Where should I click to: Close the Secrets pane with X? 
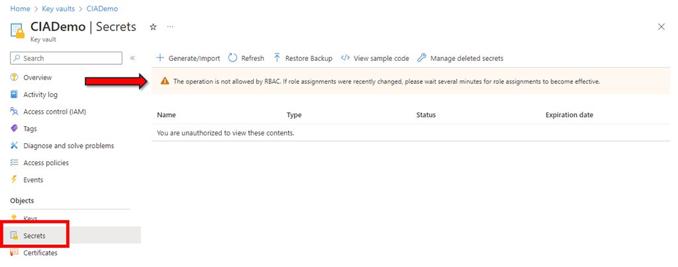pos(661,27)
